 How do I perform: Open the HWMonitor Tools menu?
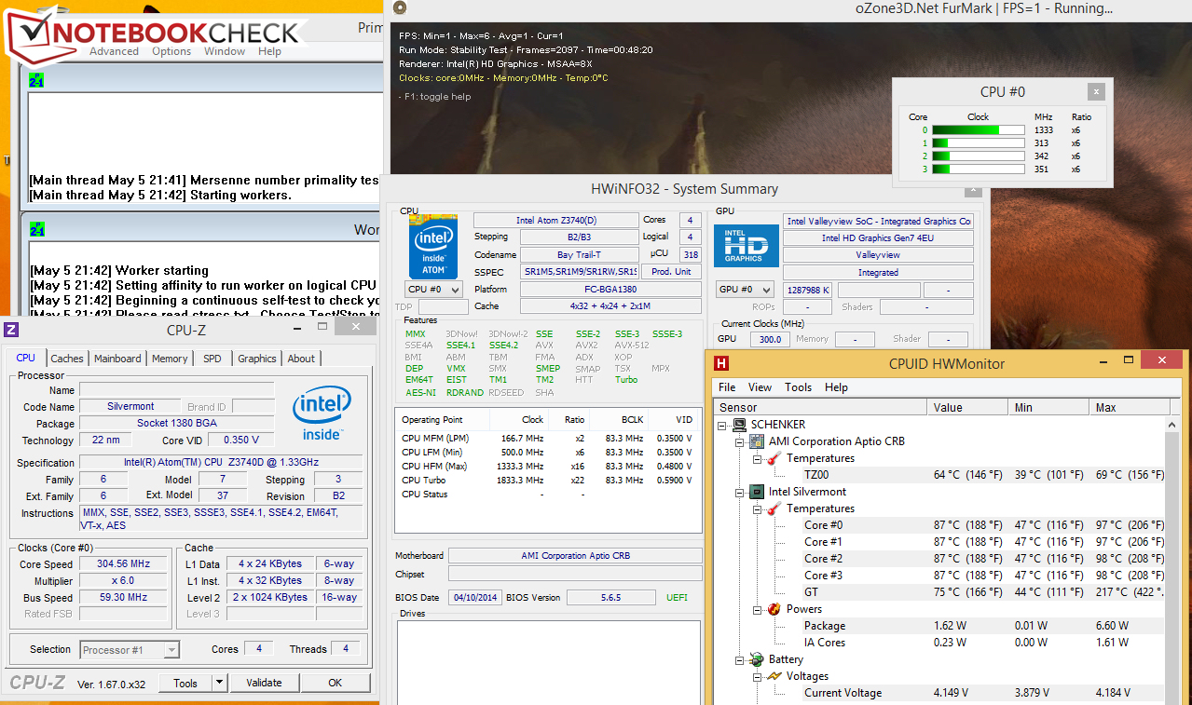pos(798,387)
